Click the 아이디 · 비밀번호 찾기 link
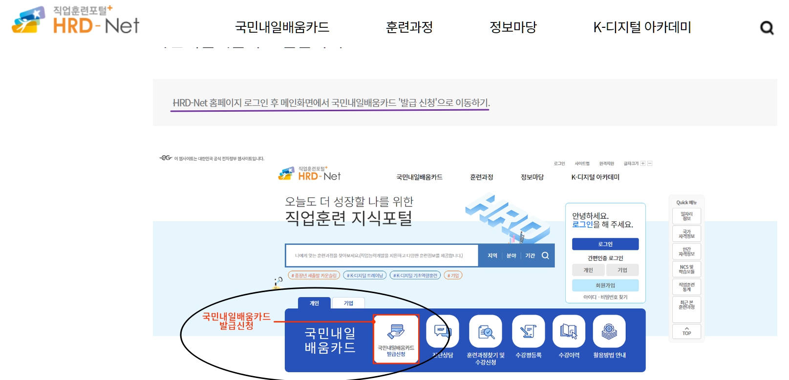The image size is (789, 380). tap(605, 297)
